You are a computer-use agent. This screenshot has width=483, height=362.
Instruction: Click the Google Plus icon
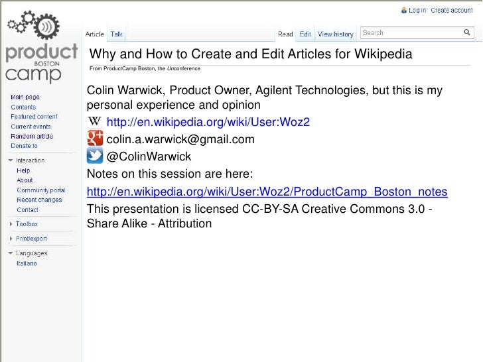95,138
